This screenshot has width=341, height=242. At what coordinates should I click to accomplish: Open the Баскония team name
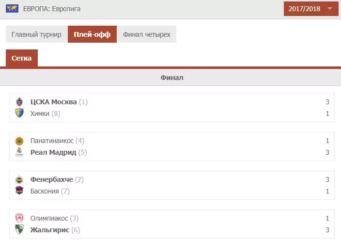[x=45, y=191]
